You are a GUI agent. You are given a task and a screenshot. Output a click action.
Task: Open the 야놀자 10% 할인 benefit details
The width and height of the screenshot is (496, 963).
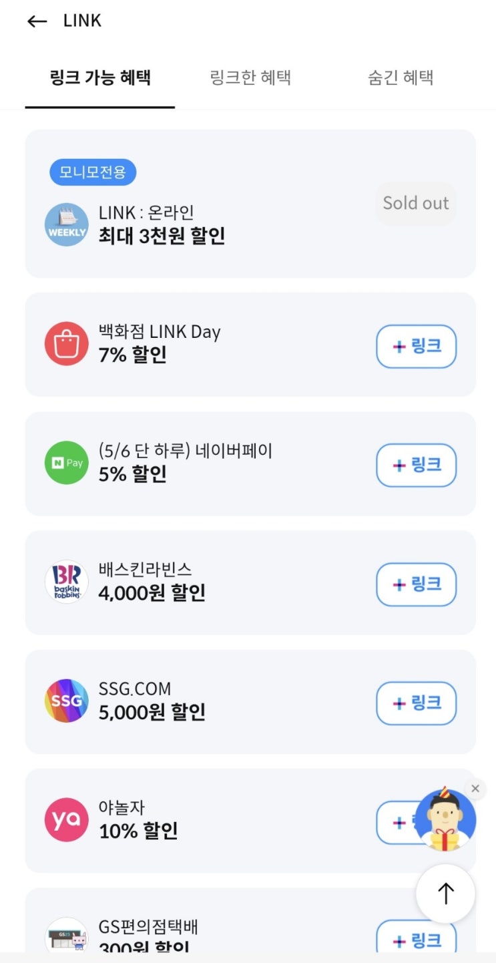click(200, 821)
